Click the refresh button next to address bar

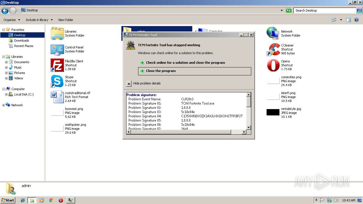tap(289, 10)
